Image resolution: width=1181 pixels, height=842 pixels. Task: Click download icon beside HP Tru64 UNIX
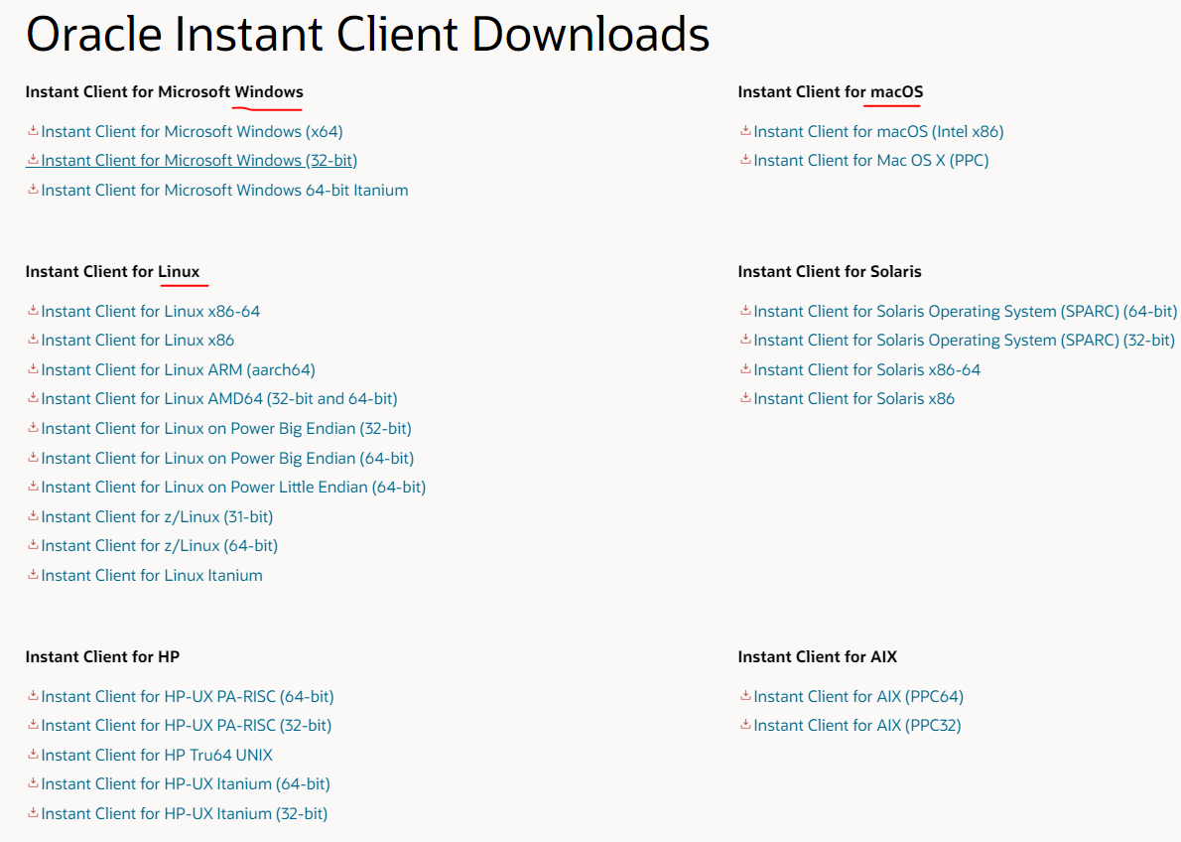coord(33,754)
